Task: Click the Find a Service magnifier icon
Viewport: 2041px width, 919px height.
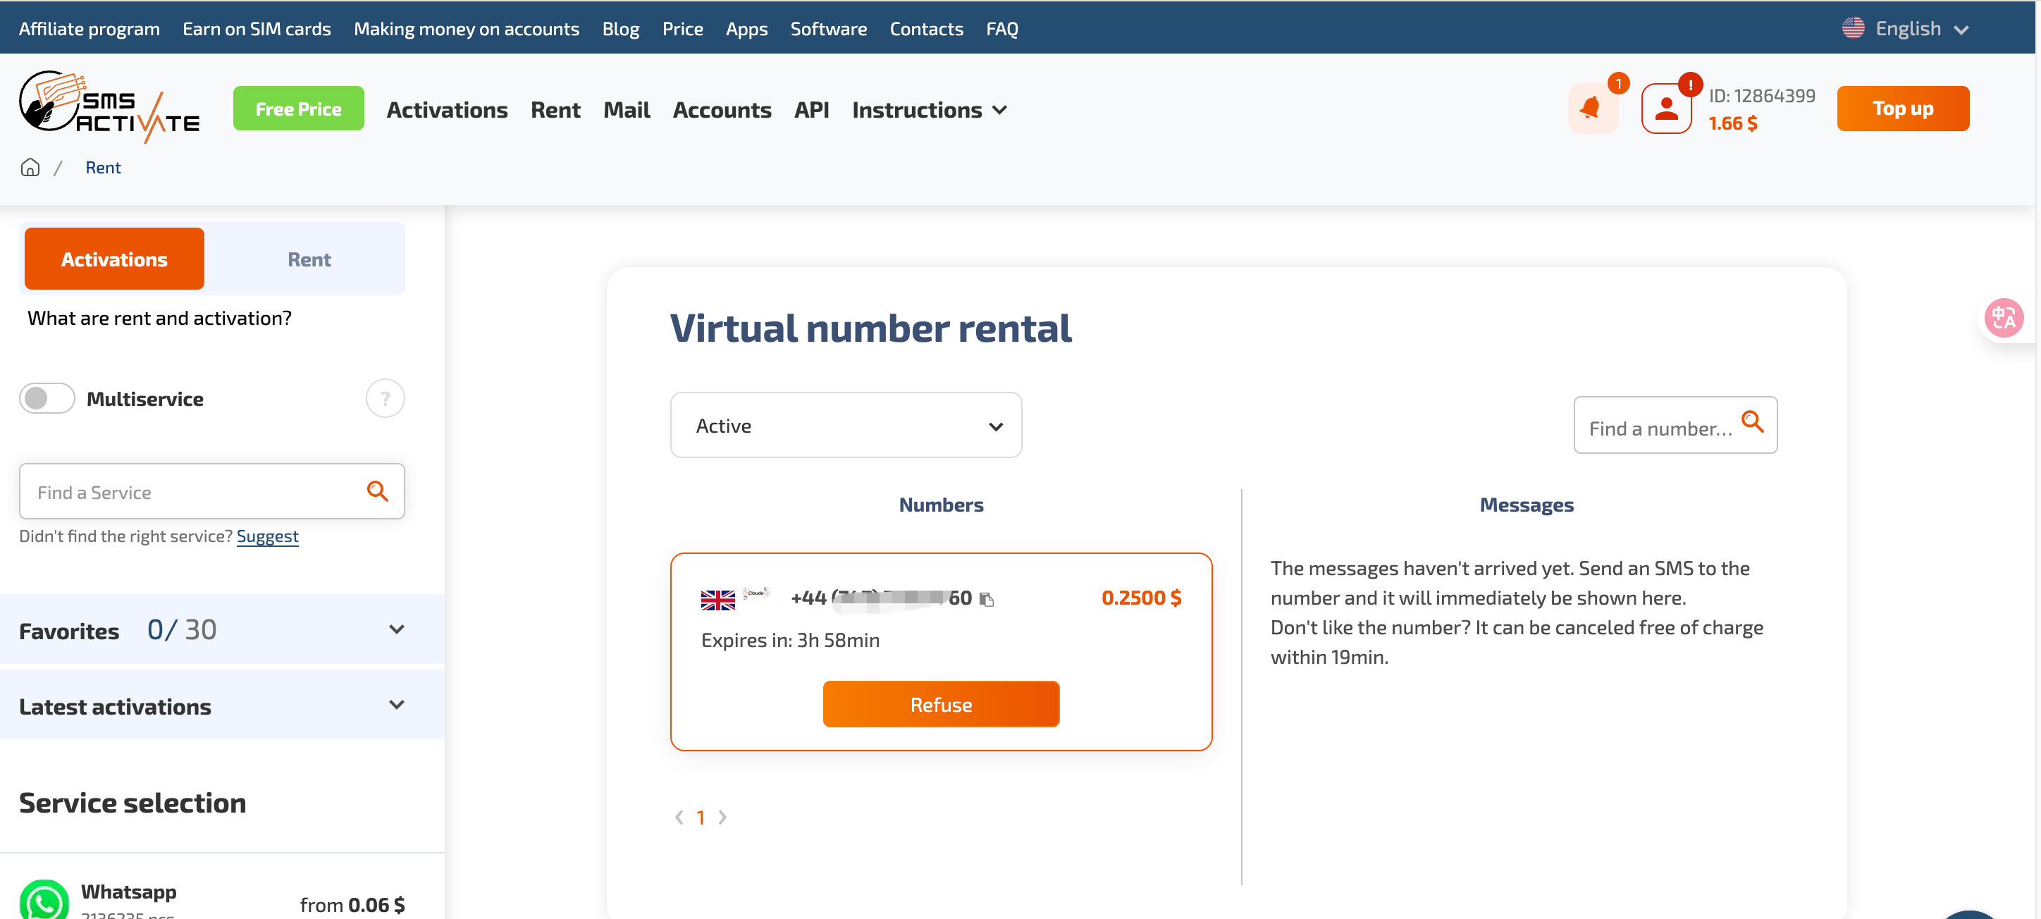Action: coord(377,492)
